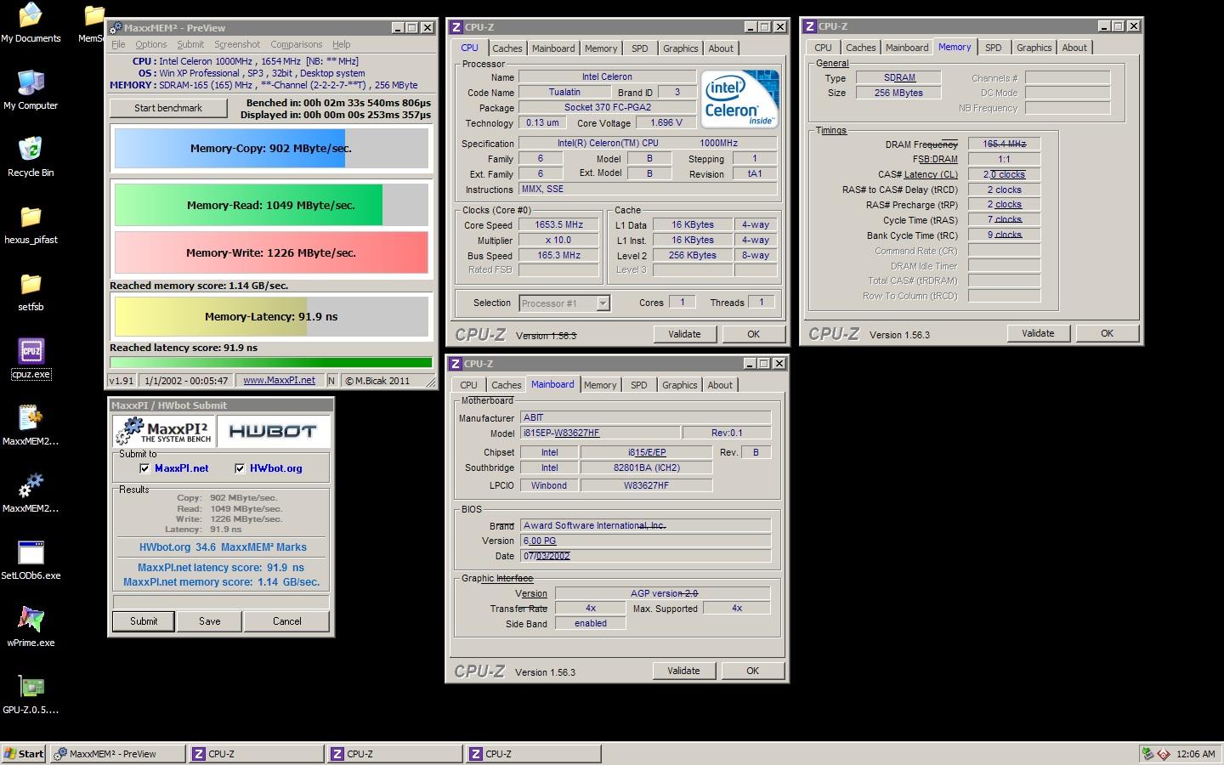This screenshot has height=765, width=1224.
Task: Toggle the HWbot.org submit checkbox
Action: coord(240,468)
